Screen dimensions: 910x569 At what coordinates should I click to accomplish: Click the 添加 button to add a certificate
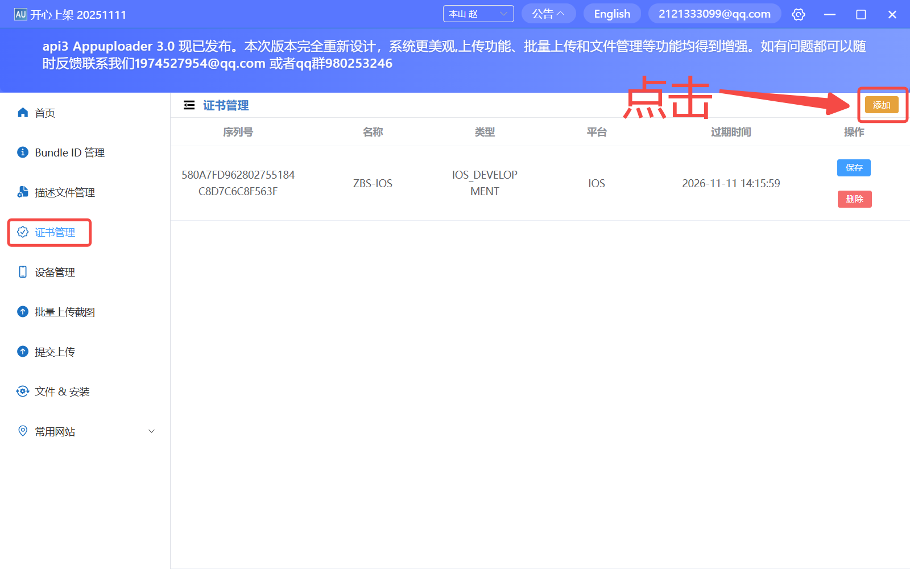[x=882, y=105]
